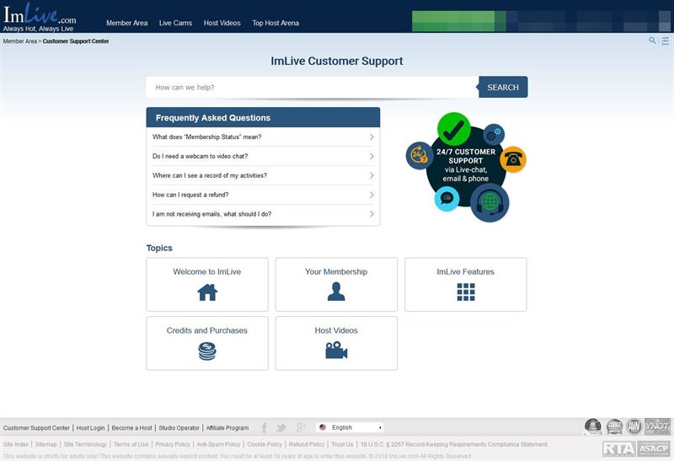Open the Host Videos topic card
Screen dimensions: 674x461
tap(336, 343)
